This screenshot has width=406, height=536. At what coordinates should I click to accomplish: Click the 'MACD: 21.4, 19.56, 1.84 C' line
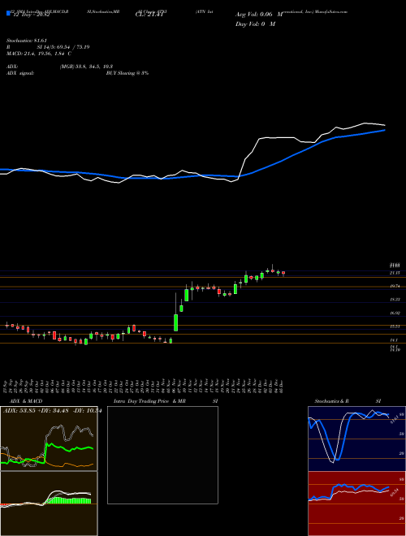[x=39, y=54]
